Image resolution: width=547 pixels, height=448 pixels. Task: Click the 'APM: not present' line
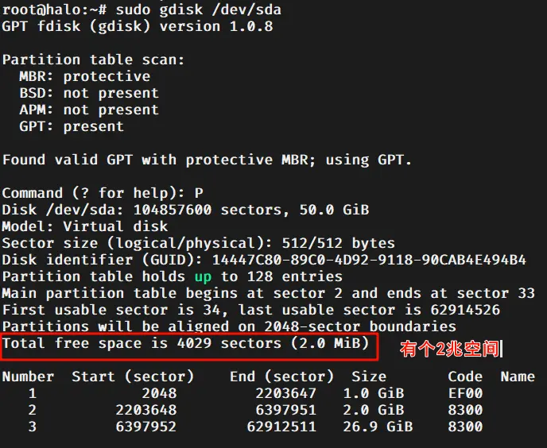click(x=89, y=110)
